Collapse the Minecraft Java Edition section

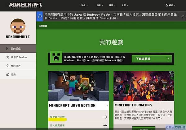(107, 105)
